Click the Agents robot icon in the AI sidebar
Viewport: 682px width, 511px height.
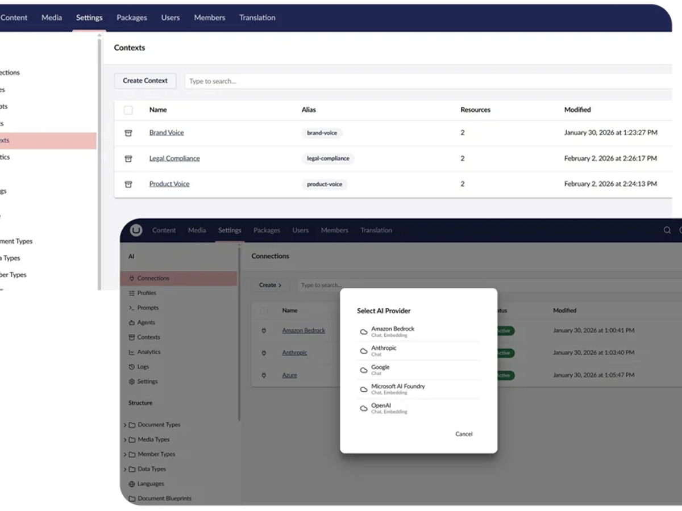pos(132,322)
